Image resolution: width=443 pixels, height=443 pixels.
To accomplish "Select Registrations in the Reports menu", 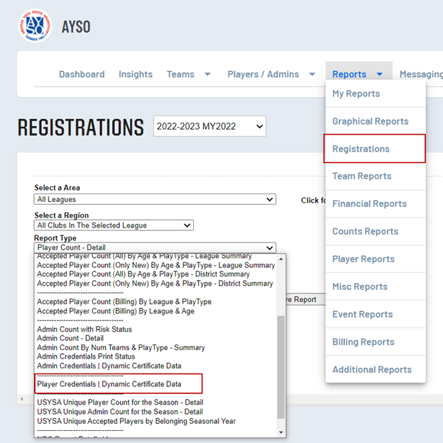I will click(x=361, y=149).
